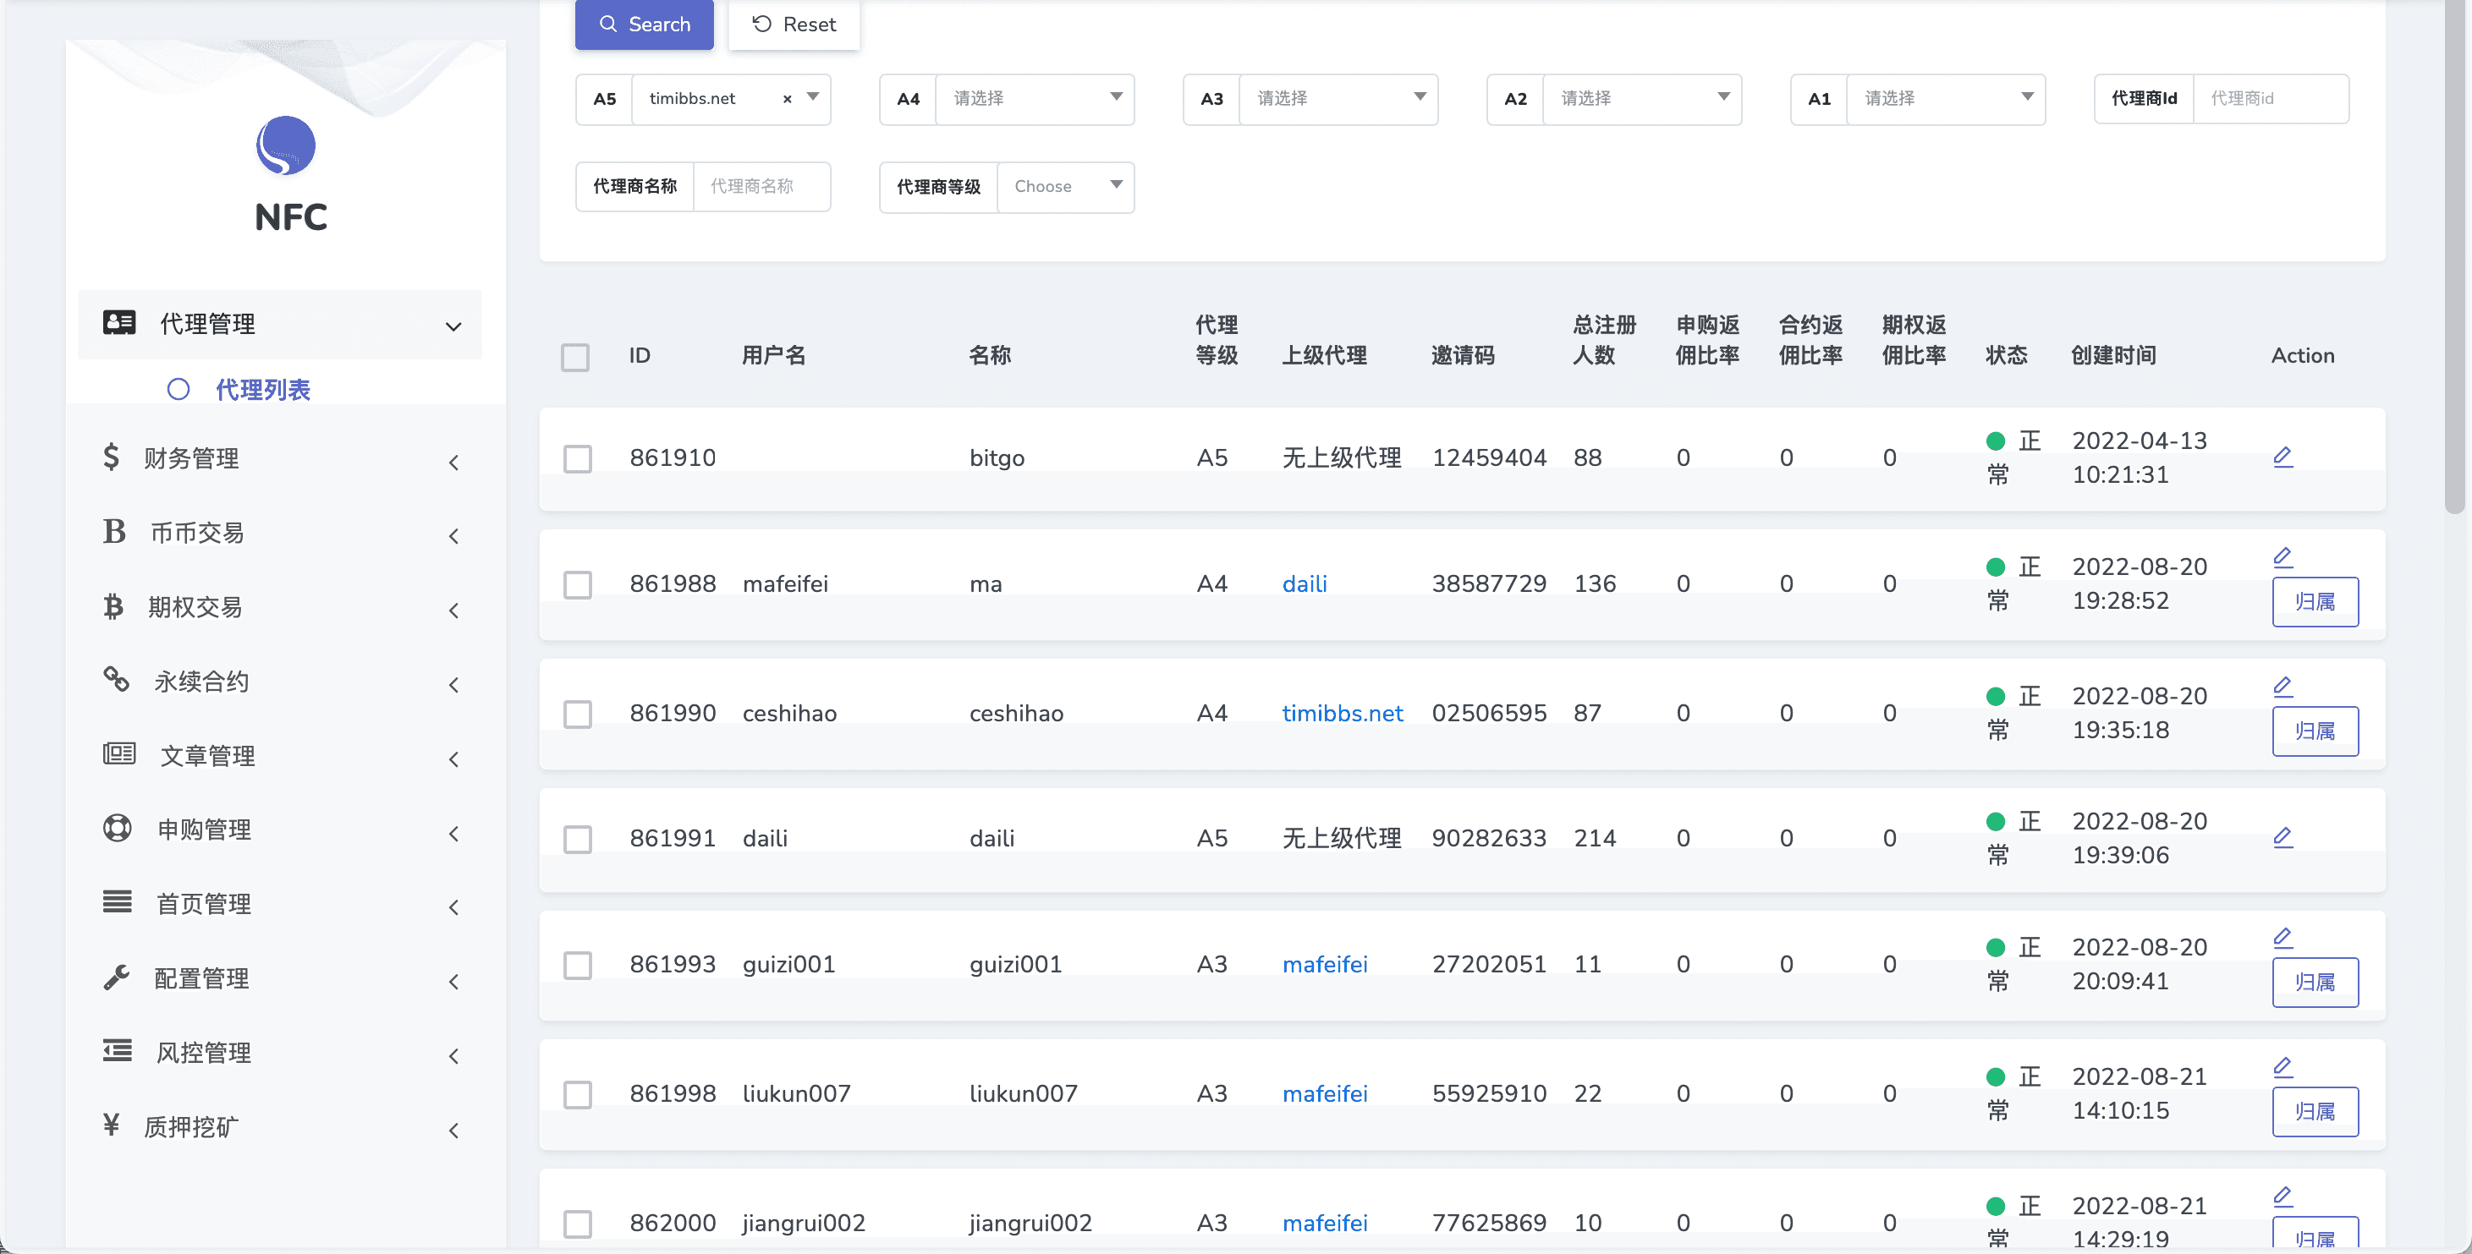Clear the timibbs.net selection with the x
Viewport: 2472px width, 1254px height.
(787, 99)
